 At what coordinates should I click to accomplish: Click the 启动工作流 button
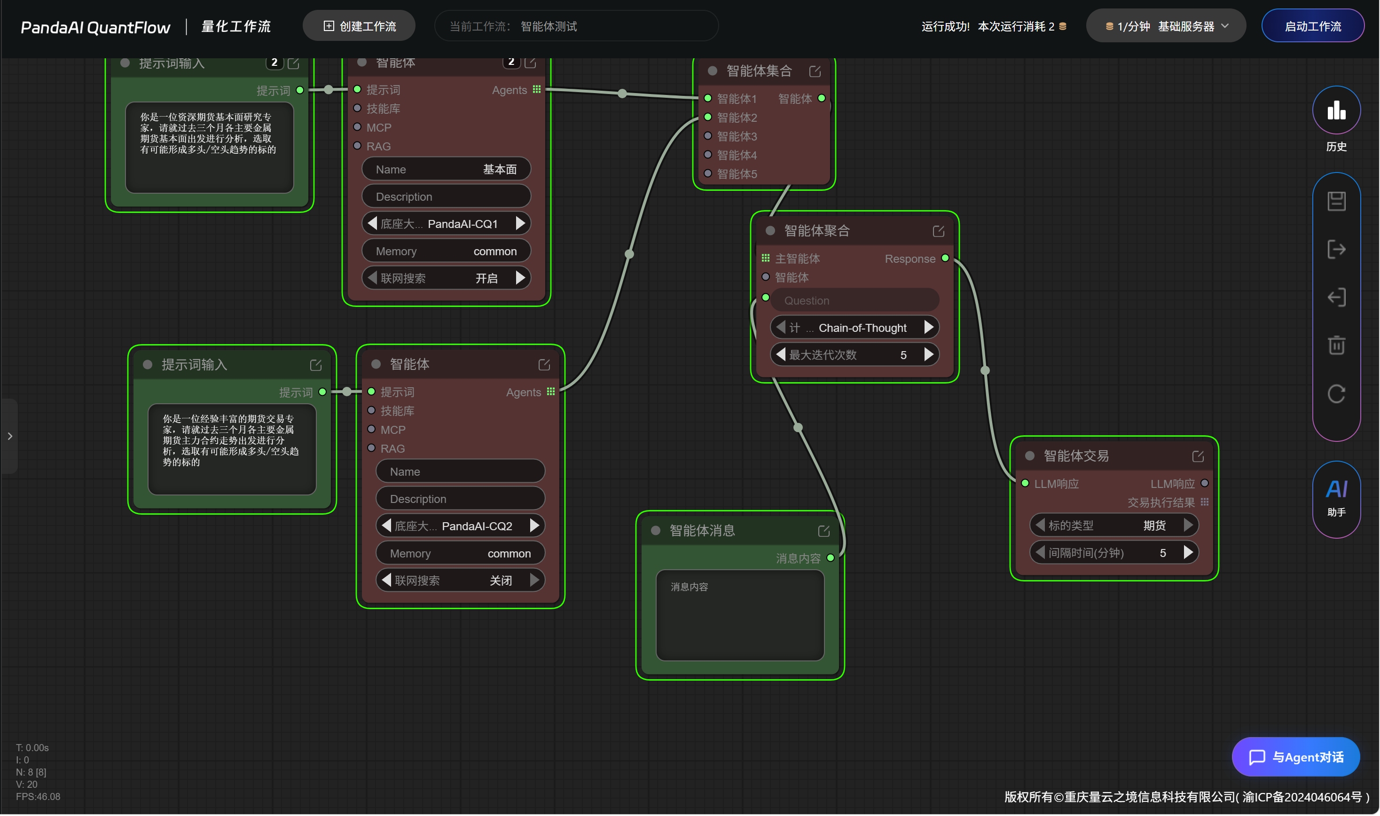[1312, 26]
